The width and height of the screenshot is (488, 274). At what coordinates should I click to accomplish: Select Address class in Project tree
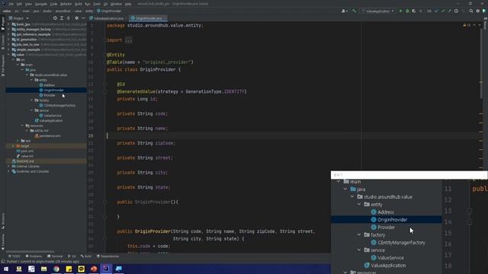click(49, 85)
